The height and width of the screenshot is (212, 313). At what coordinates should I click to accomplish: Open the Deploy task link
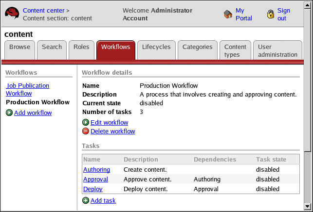click(93, 189)
